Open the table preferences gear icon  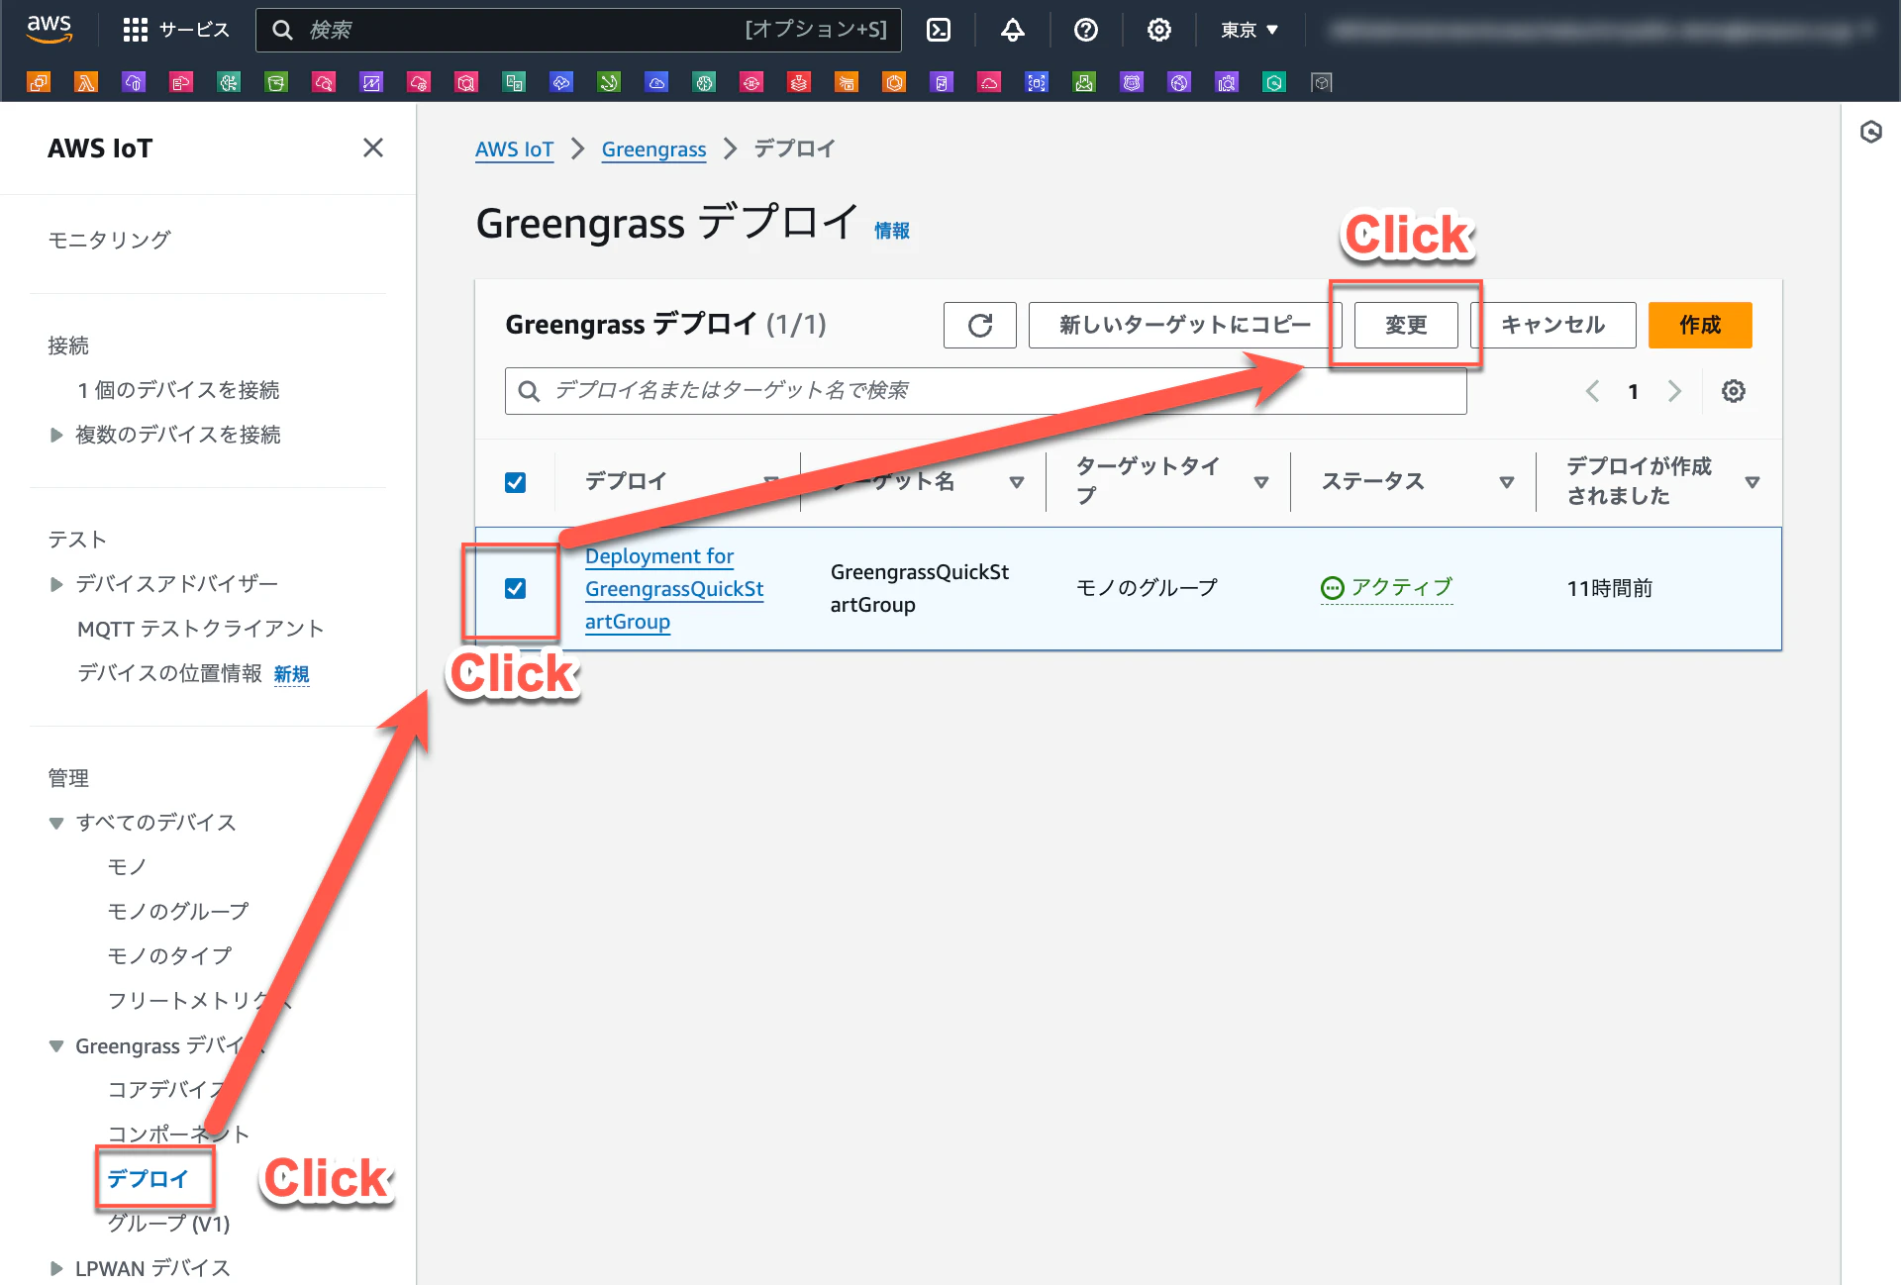click(x=1734, y=391)
